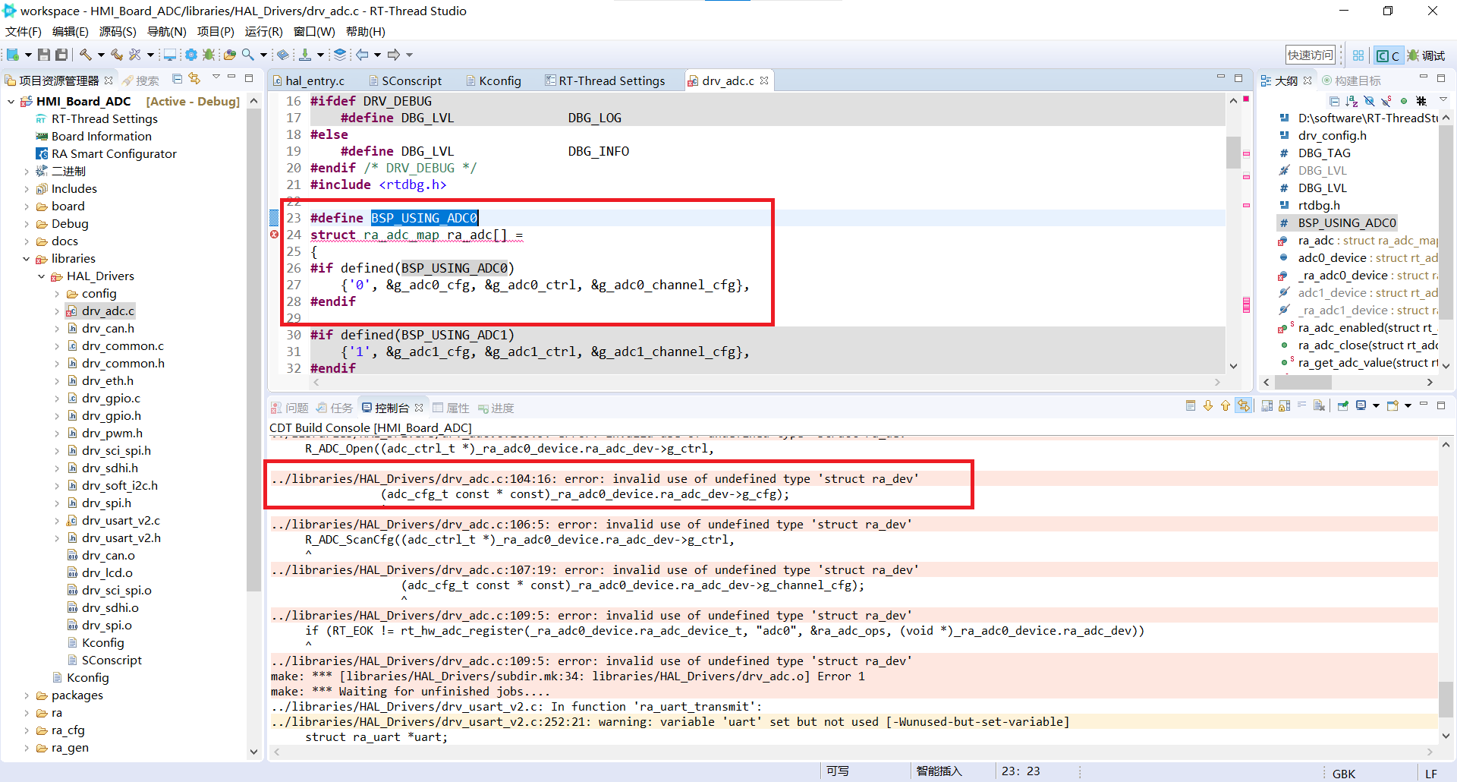Screen dimensions: 1457x782
Task: Switch to the 问题 problems tab
Action: coord(290,408)
